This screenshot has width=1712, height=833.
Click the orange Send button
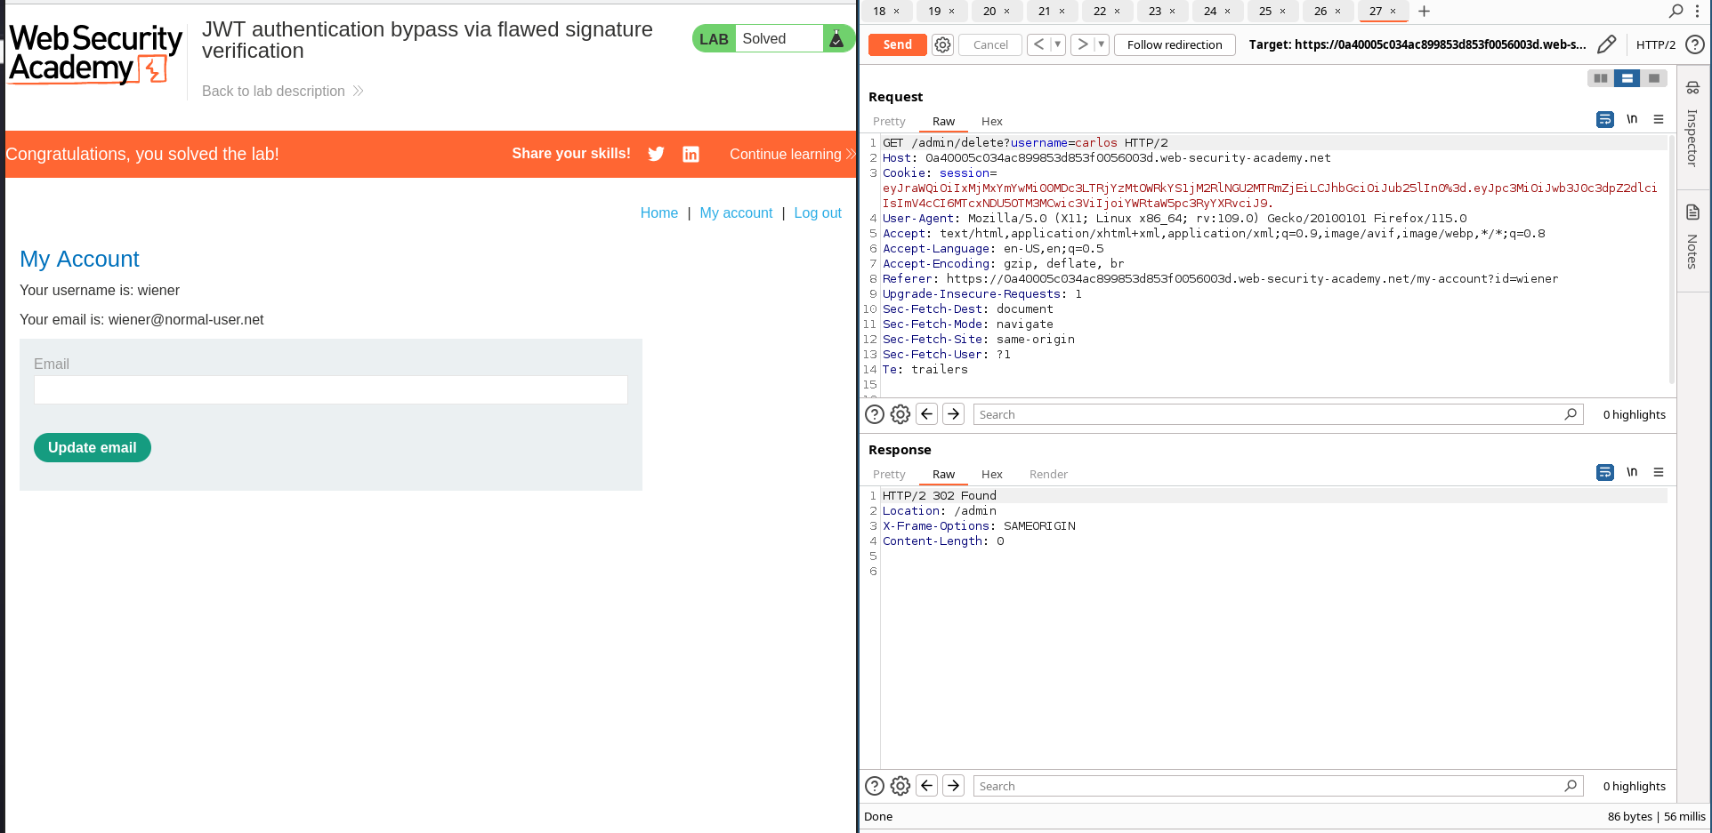point(897,44)
